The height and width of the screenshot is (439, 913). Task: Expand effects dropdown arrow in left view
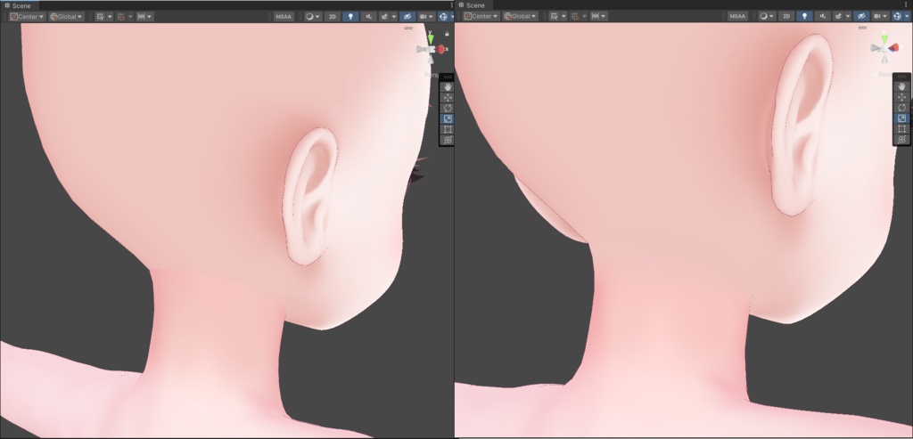(393, 16)
